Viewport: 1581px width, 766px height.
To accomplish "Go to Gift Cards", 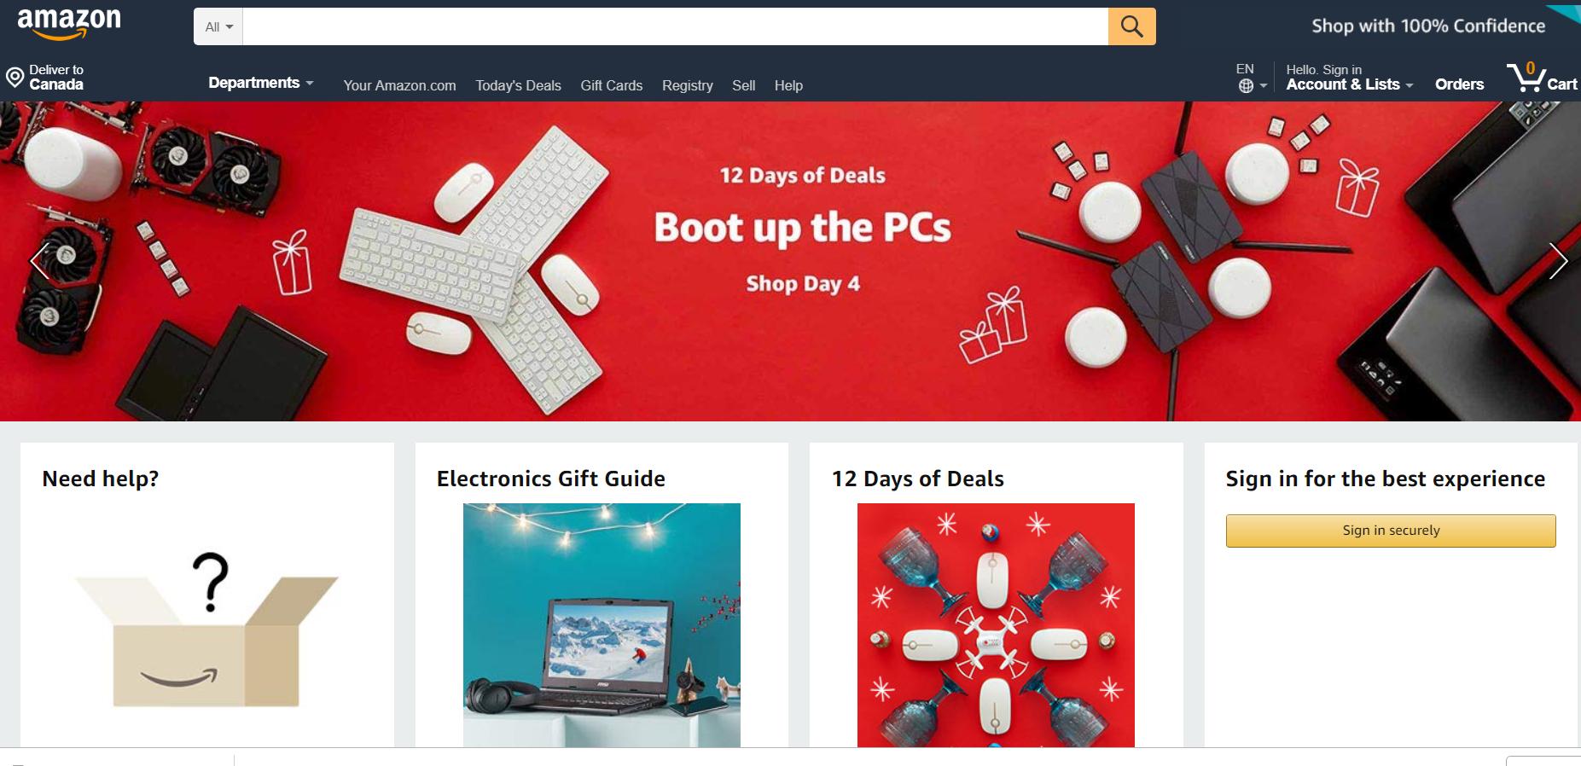I will [x=611, y=85].
